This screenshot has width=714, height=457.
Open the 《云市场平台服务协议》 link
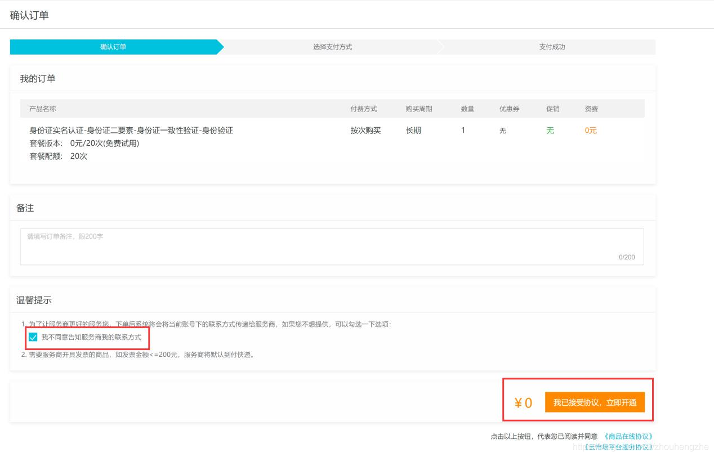618,447
